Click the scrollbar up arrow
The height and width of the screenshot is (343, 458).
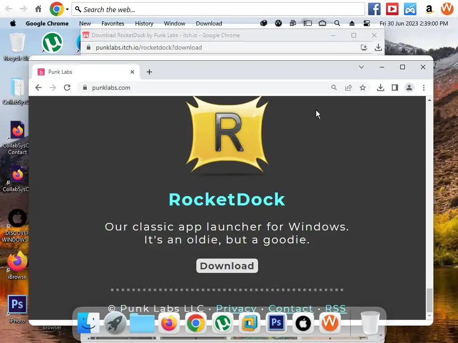429,100
